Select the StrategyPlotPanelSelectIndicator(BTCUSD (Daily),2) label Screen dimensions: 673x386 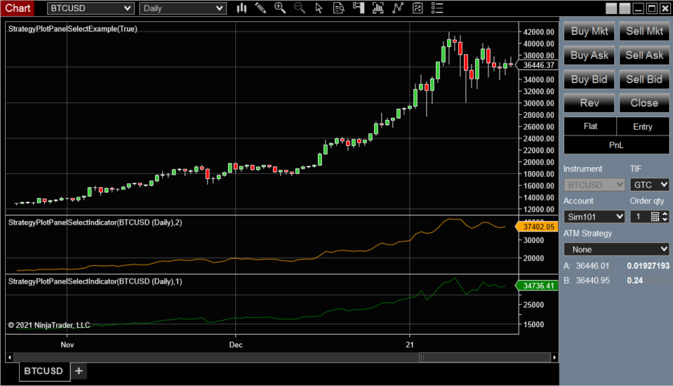[x=95, y=222]
